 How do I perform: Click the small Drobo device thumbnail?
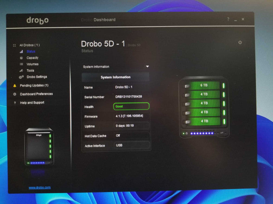[39, 147]
